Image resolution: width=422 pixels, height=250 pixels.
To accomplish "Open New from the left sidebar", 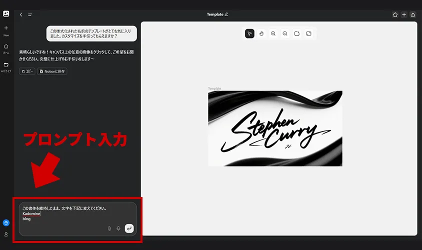I will 6,30.
